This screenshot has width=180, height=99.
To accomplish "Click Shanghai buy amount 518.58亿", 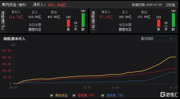I will pyautogui.click(x=35, y=17).
